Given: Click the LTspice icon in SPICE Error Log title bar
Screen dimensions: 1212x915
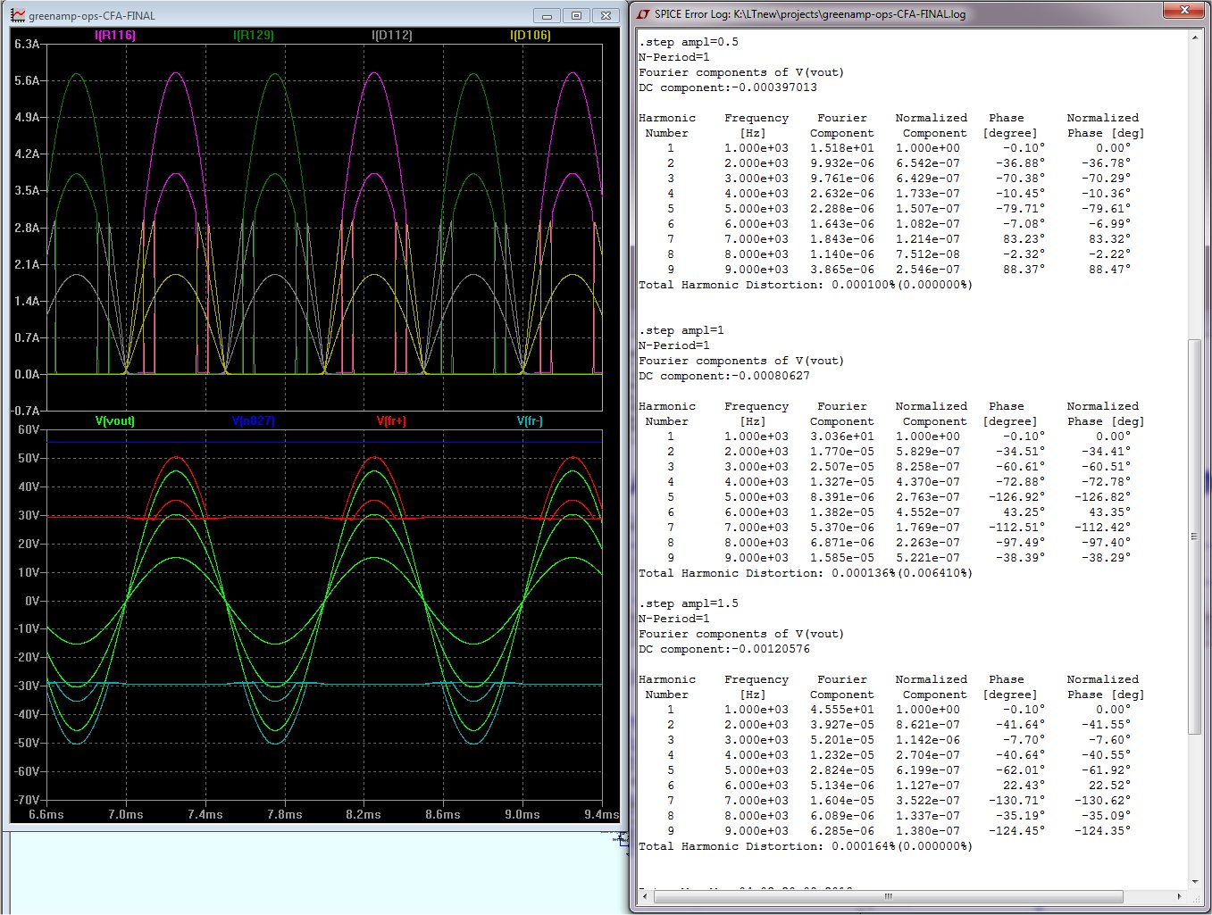Looking at the screenshot, I should [x=642, y=14].
